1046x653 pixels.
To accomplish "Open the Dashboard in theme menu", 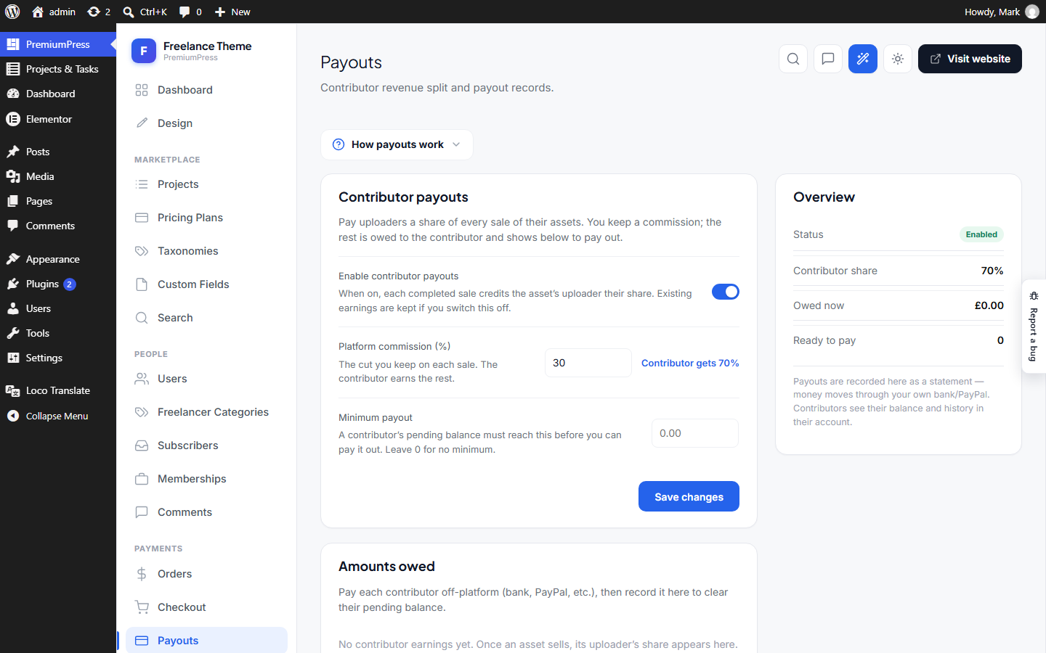I will coord(207,90).
